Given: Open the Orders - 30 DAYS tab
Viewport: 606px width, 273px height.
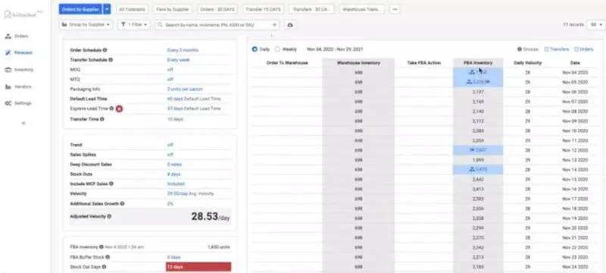Looking at the screenshot, I should (217, 9).
